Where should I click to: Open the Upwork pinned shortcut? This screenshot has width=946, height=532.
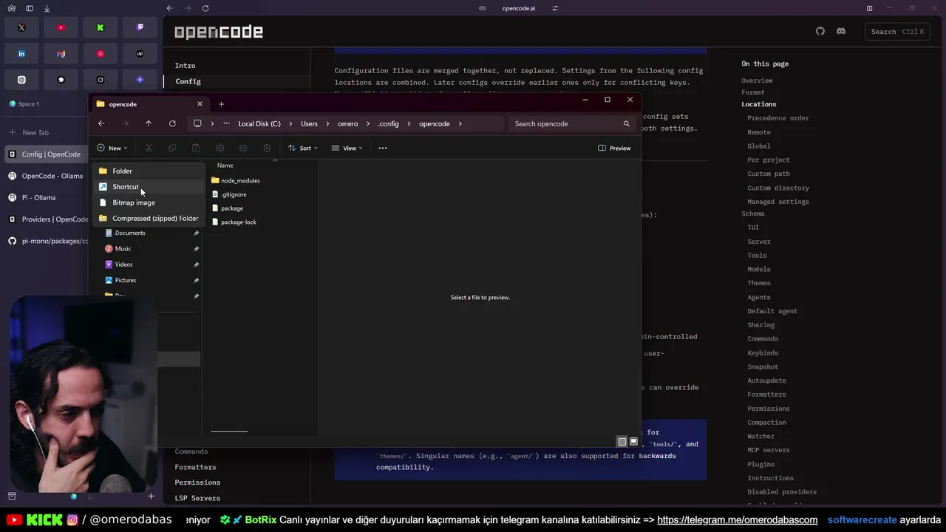tap(140, 54)
